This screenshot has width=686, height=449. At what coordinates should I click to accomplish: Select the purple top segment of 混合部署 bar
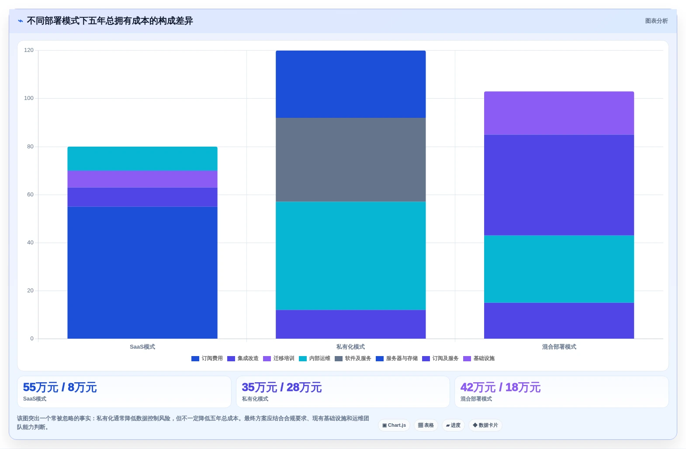(x=559, y=113)
